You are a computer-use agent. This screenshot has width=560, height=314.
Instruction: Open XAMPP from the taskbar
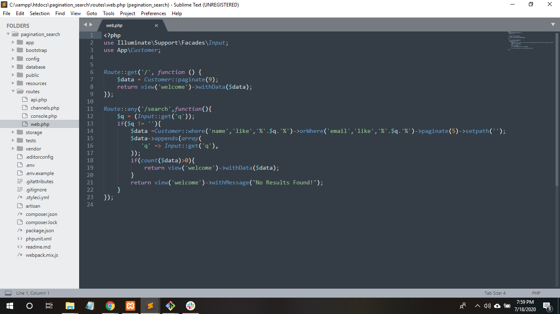pos(130,306)
